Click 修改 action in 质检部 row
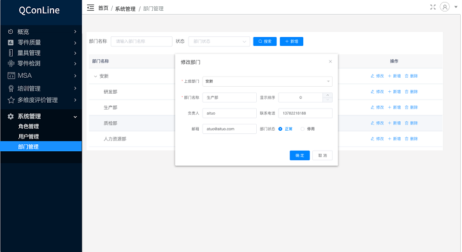Viewport: 462px width, 252px height. click(377, 123)
